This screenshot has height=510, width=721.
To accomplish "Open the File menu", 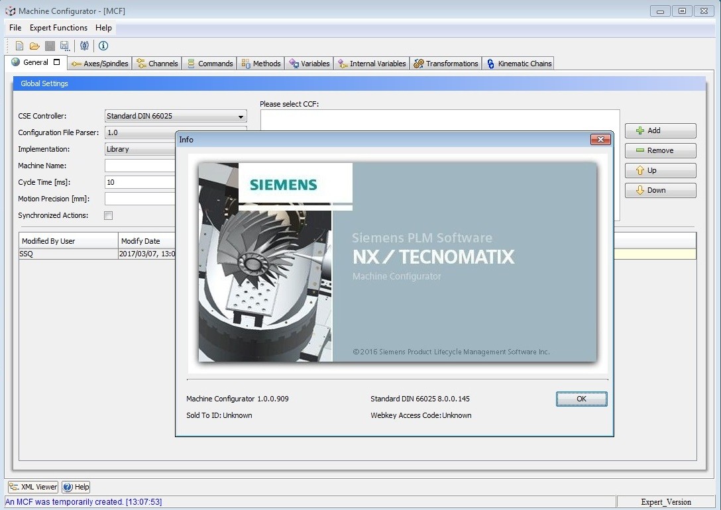I will pos(15,28).
